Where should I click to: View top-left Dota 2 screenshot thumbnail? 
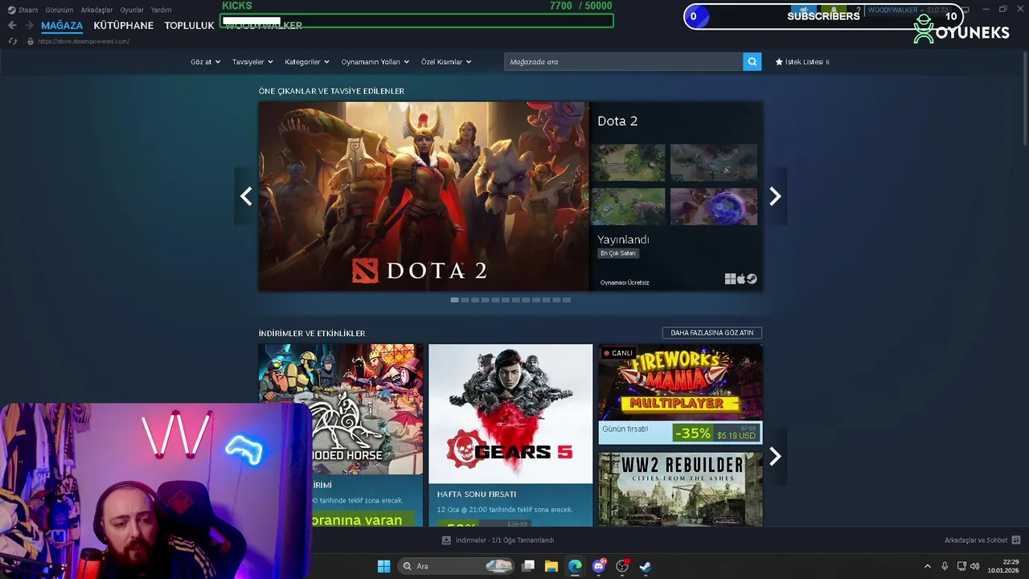(x=628, y=162)
